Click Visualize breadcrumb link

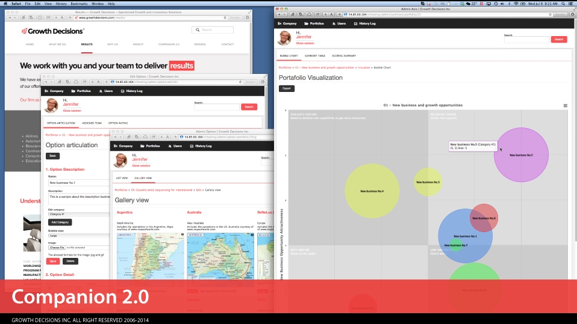click(x=364, y=67)
